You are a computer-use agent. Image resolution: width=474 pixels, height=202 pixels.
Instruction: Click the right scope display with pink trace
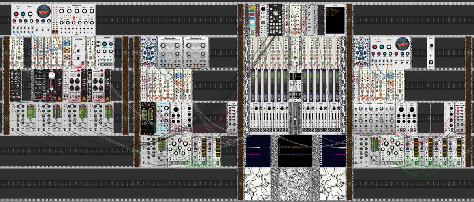click(333, 151)
